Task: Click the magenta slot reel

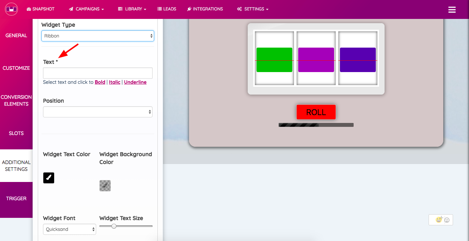Action: (316, 60)
